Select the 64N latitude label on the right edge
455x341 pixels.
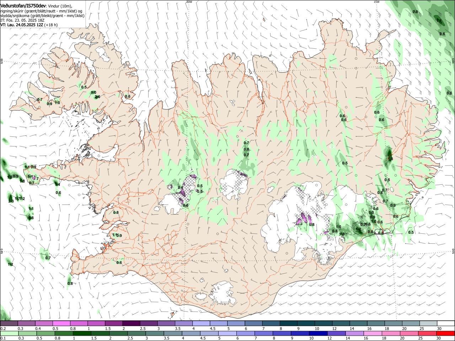click(x=453, y=251)
